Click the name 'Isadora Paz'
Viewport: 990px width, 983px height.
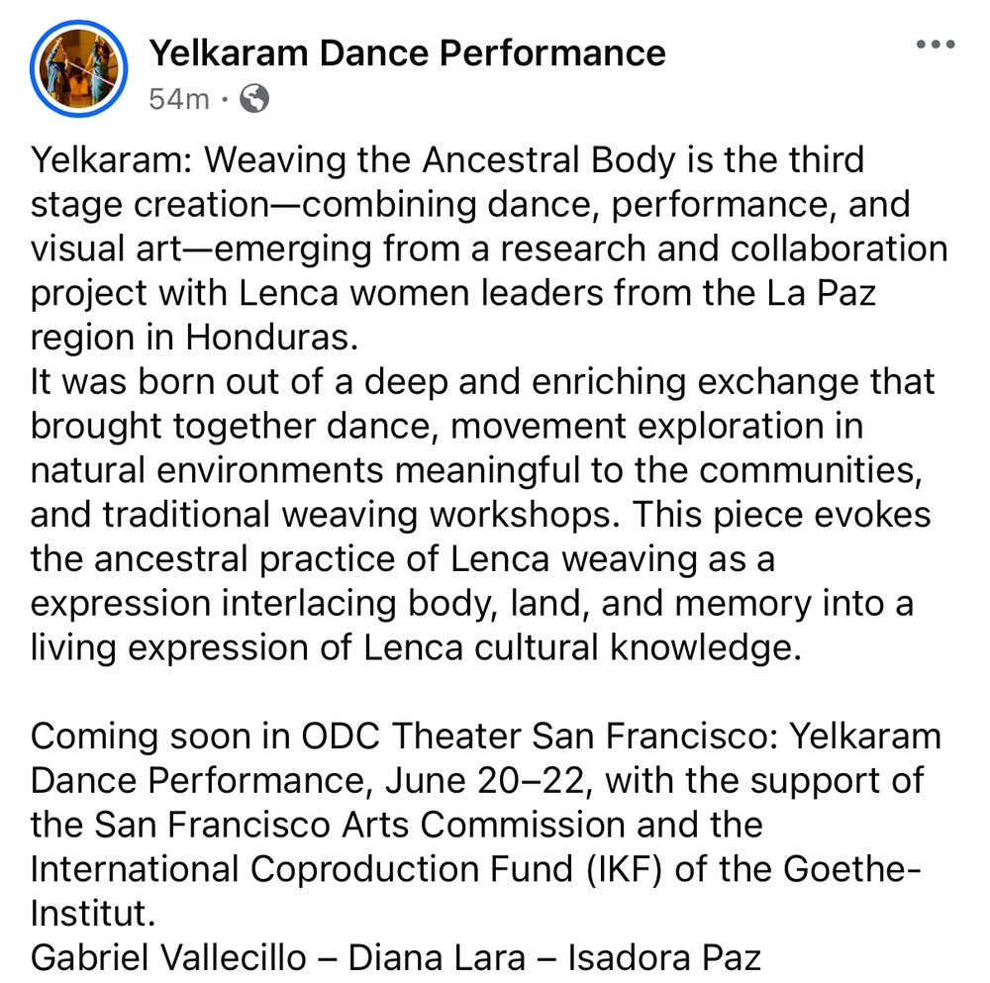point(664,957)
